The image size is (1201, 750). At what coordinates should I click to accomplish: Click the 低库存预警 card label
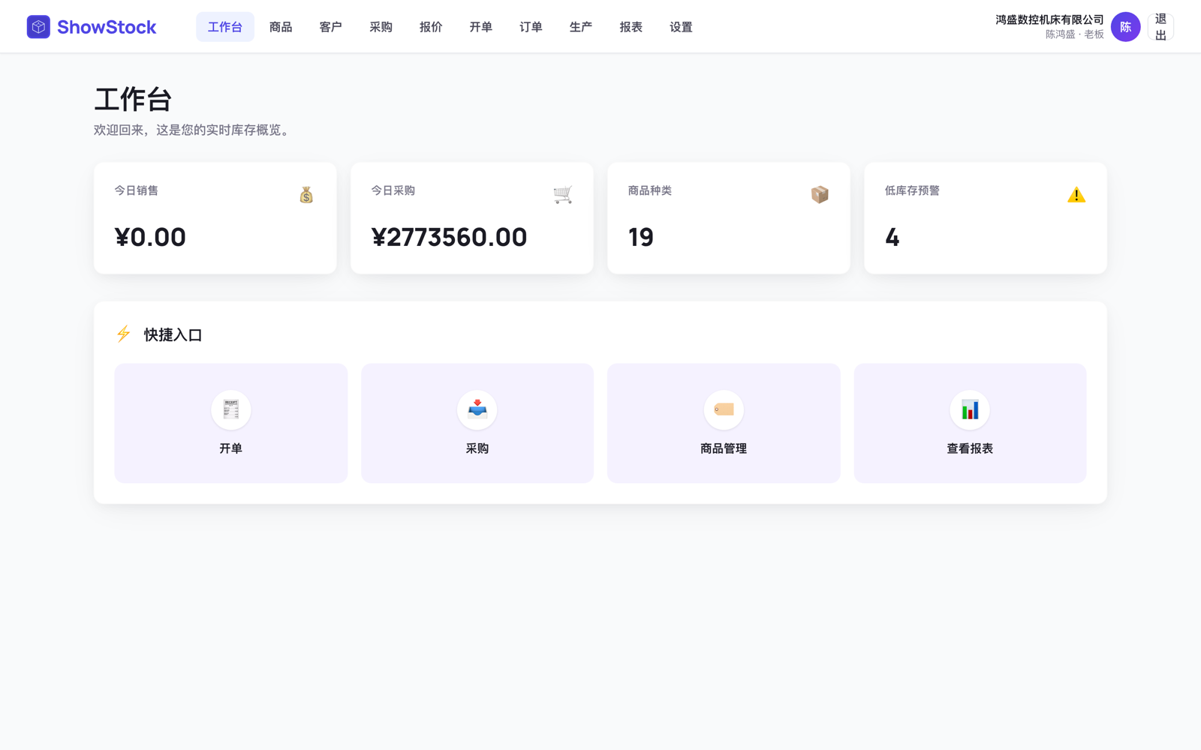[x=912, y=190]
